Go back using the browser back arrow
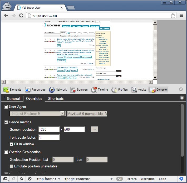This screenshot has width=187, height=183. [x=6, y=15]
